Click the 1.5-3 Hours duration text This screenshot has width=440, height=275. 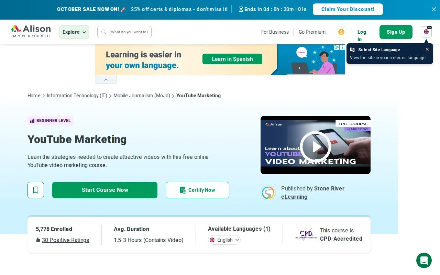(148, 240)
